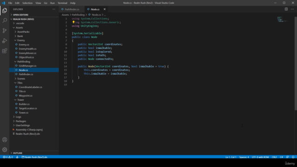Split the editor to the right

[x=286, y=9]
